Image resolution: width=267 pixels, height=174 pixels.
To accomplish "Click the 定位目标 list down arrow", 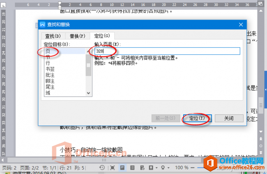I will click(x=88, y=93).
